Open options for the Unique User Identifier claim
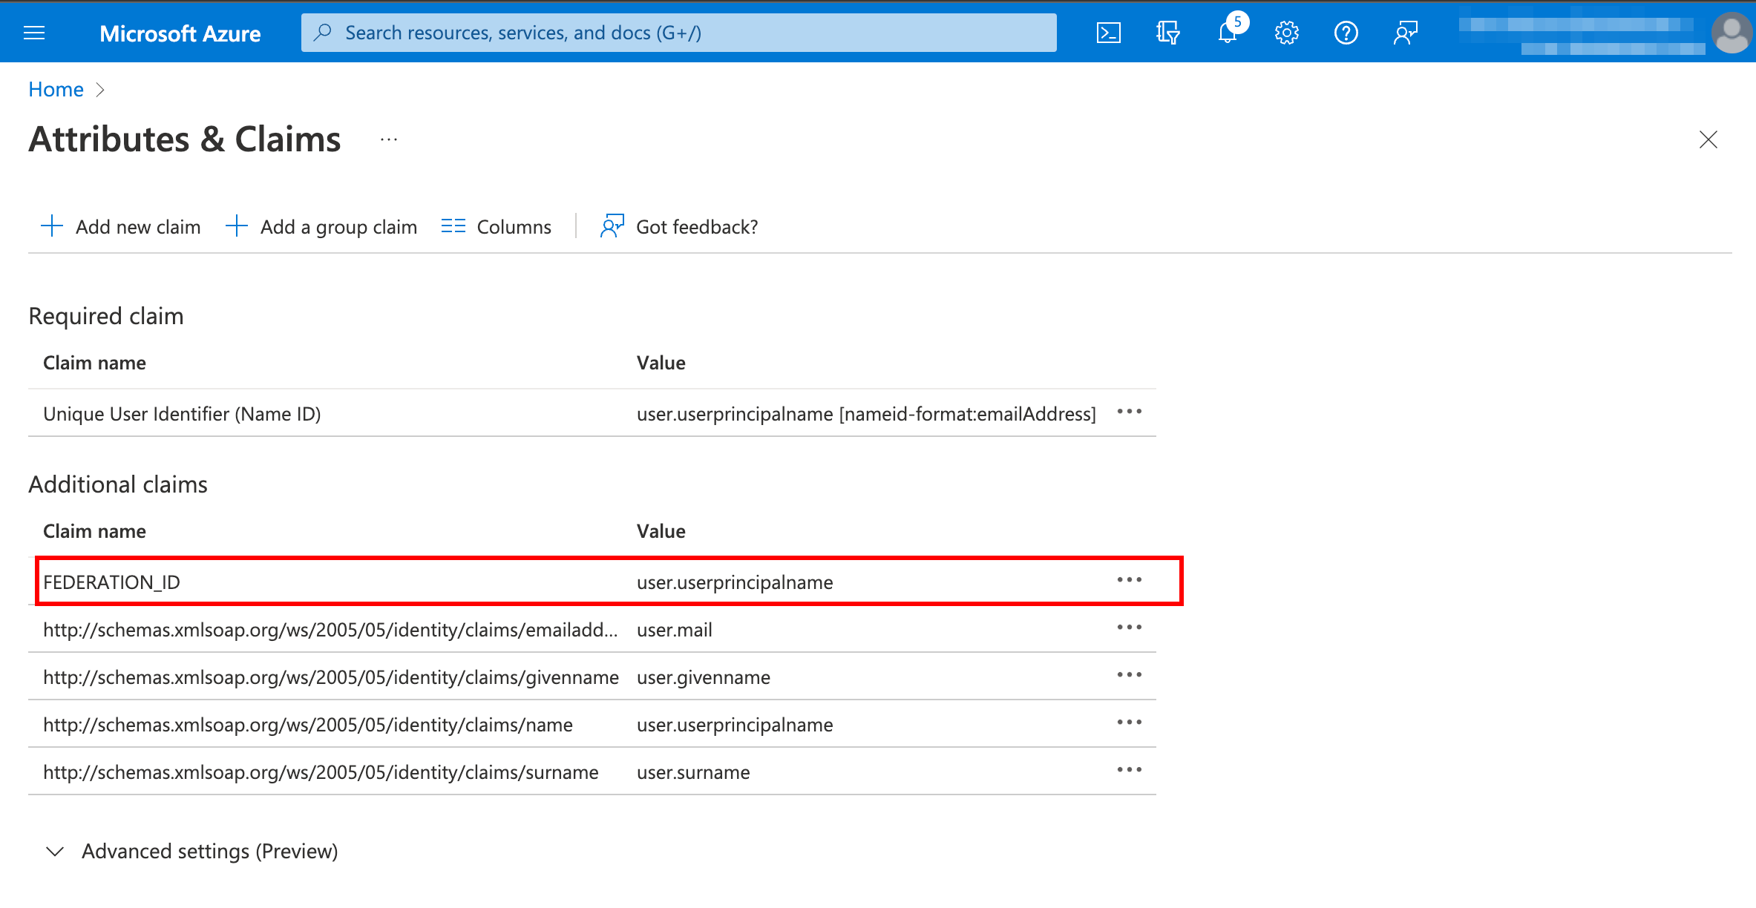The height and width of the screenshot is (908, 1756). pos(1129,412)
